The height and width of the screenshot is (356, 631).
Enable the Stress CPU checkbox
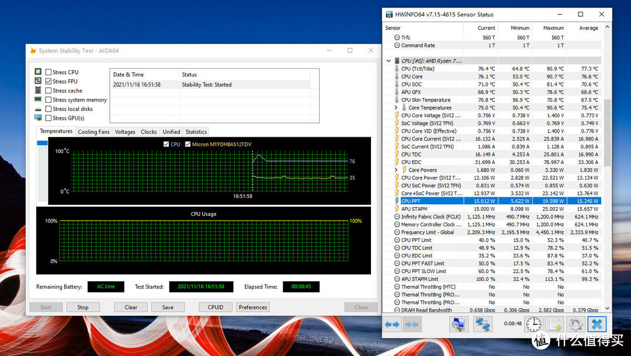tap(48, 72)
